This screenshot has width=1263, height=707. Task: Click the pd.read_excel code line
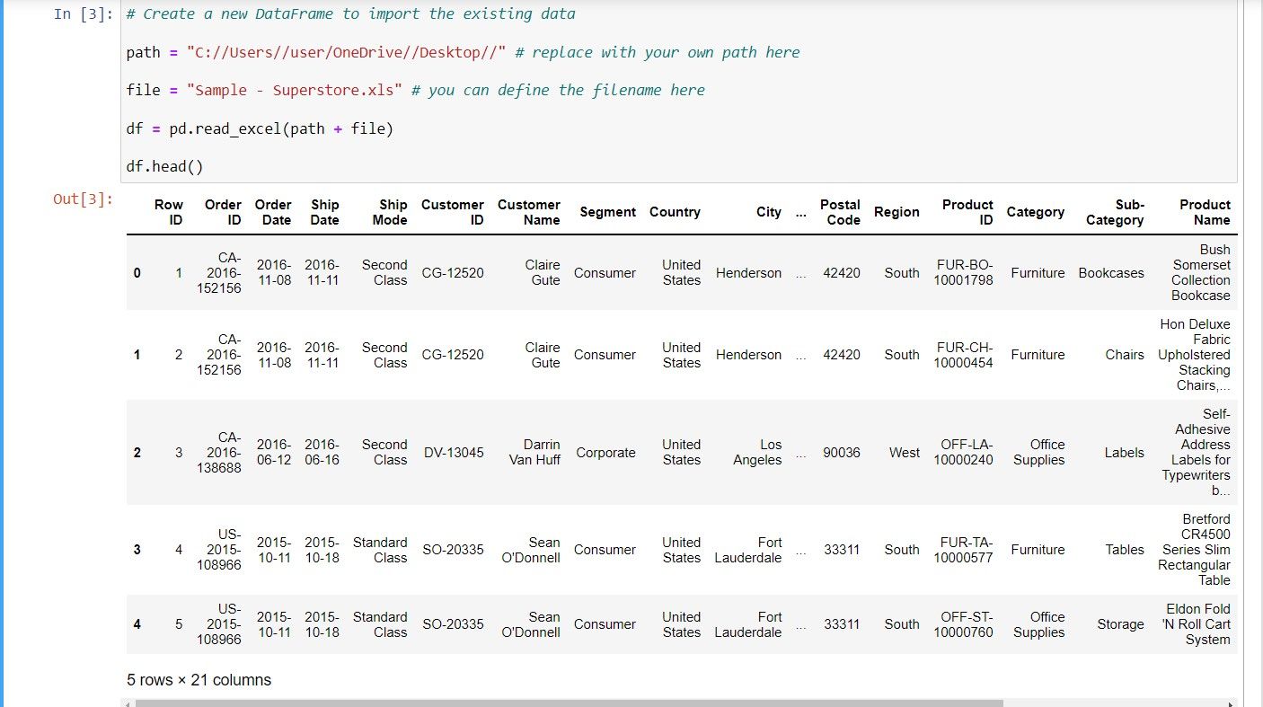(x=260, y=128)
